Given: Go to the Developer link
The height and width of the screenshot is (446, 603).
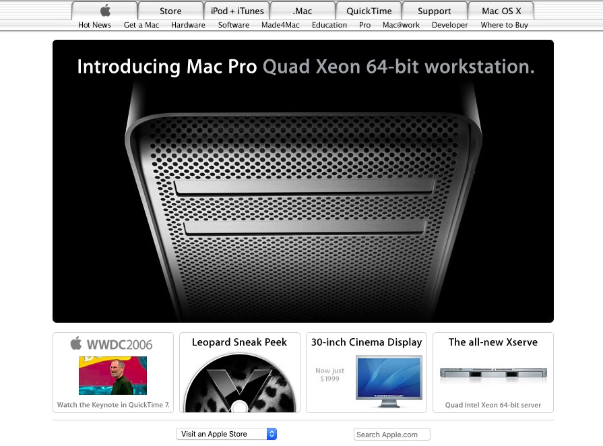Looking at the screenshot, I should (449, 25).
